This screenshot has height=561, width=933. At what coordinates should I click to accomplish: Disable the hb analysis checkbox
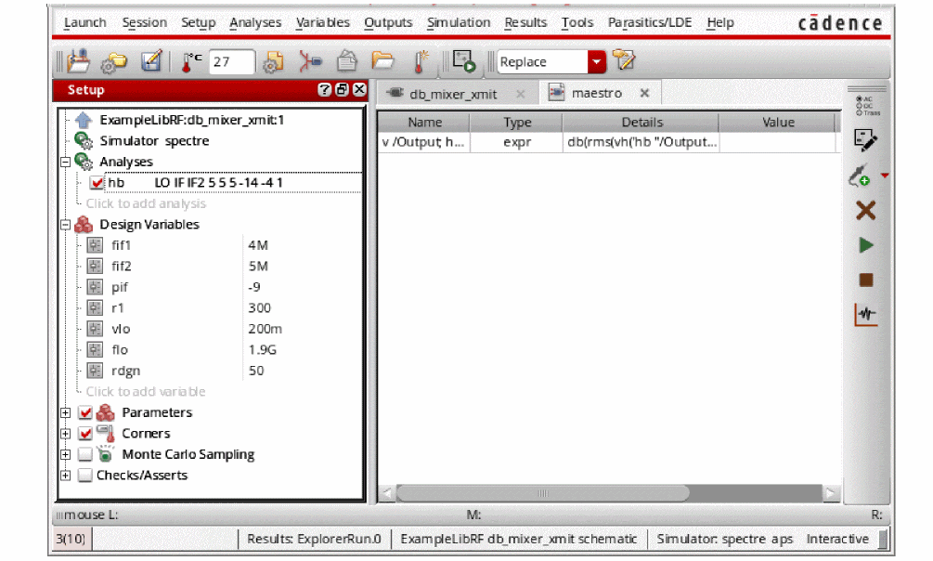pos(97,183)
